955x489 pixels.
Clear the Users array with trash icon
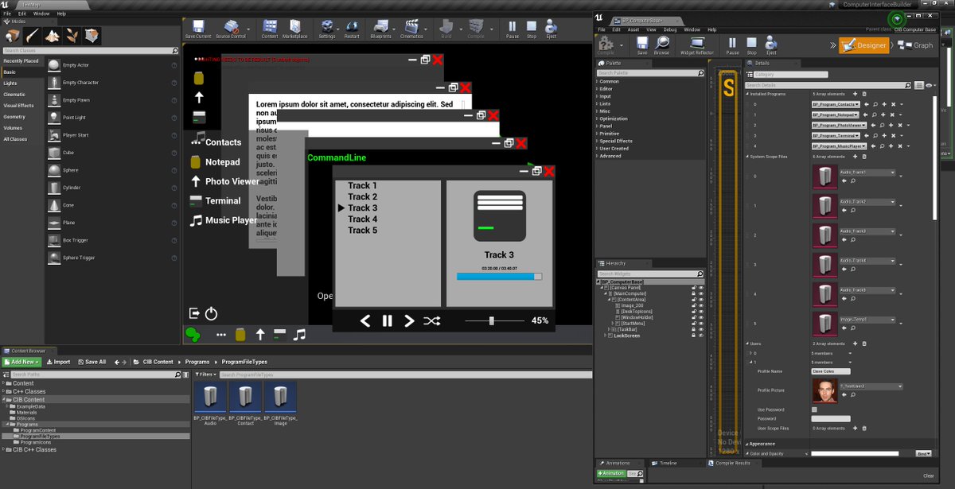pos(864,343)
